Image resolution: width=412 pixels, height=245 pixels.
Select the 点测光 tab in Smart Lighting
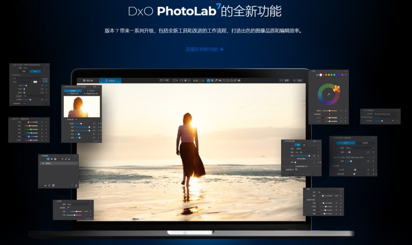click(365, 143)
